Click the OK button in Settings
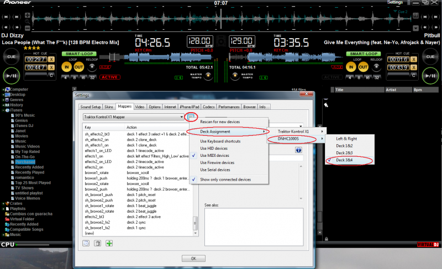Screen dimensions: 442x269 click(x=193, y=258)
